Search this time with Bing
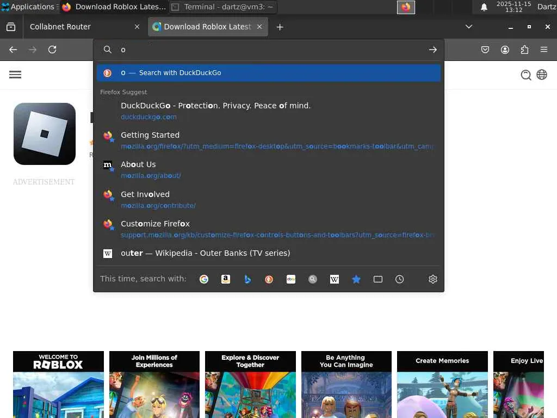Screen dimensions: 557x418 click(247, 279)
